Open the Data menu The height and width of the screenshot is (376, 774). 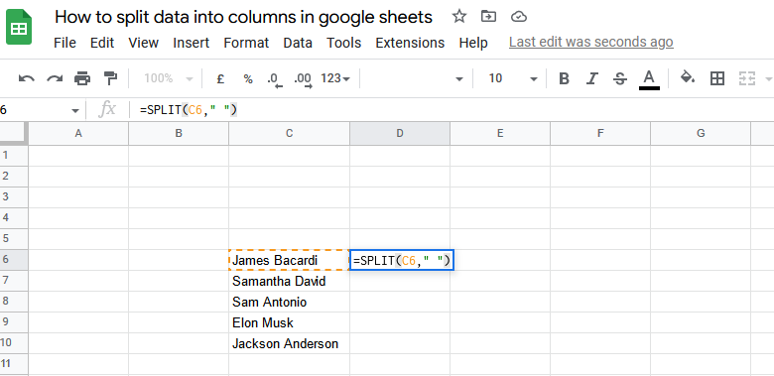[x=298, y=43]
